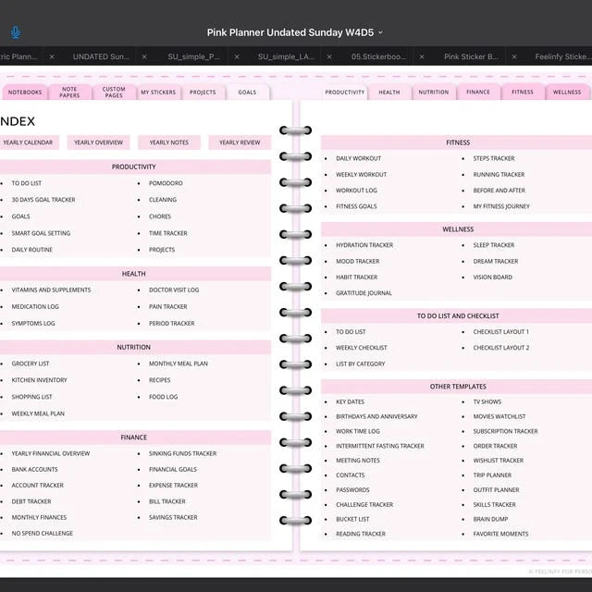Open the HYDRATION TRACKER link

[x=364, y=245]
